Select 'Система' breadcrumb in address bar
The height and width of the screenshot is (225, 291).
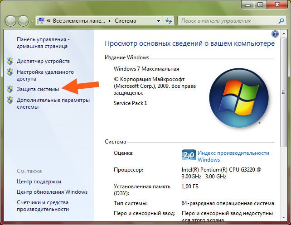pos(125,21)
